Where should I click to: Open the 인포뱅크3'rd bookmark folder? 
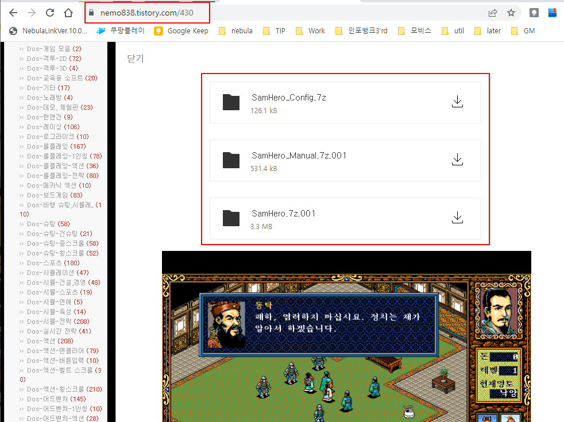361,31
